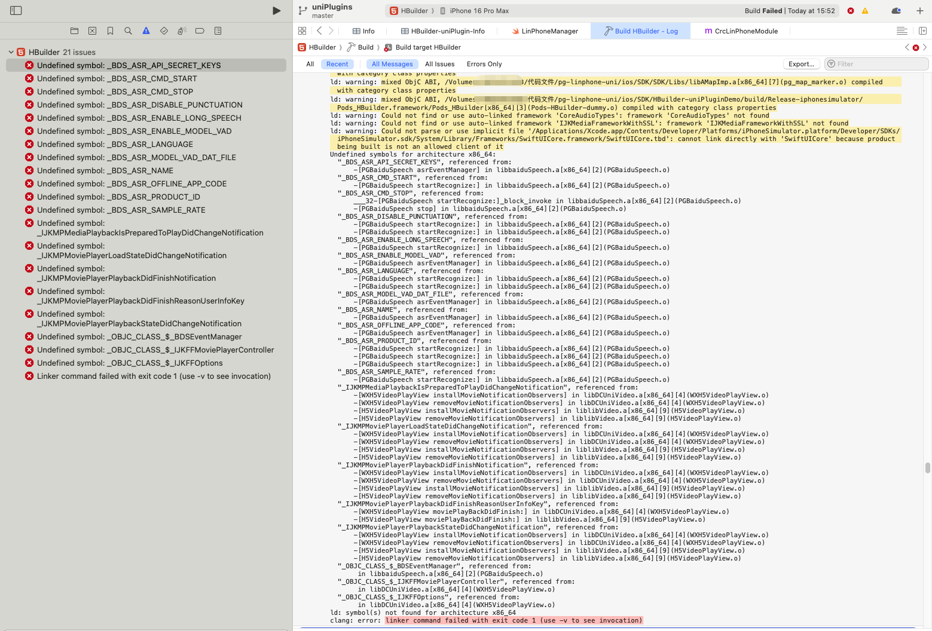Screen dimensions: 932x631
Task: Click the plus Library button
Action: (920, 11)
